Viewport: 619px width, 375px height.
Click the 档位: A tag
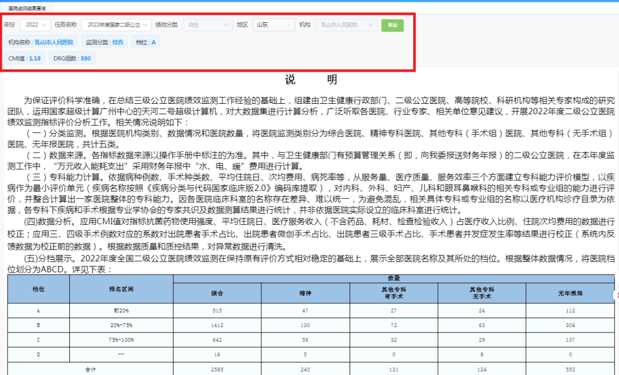point(146,42)
